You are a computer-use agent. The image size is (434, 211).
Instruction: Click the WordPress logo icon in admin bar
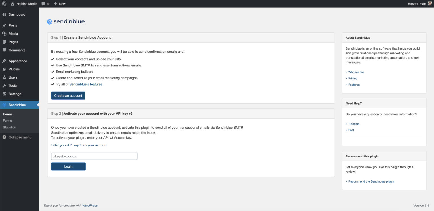4,4
